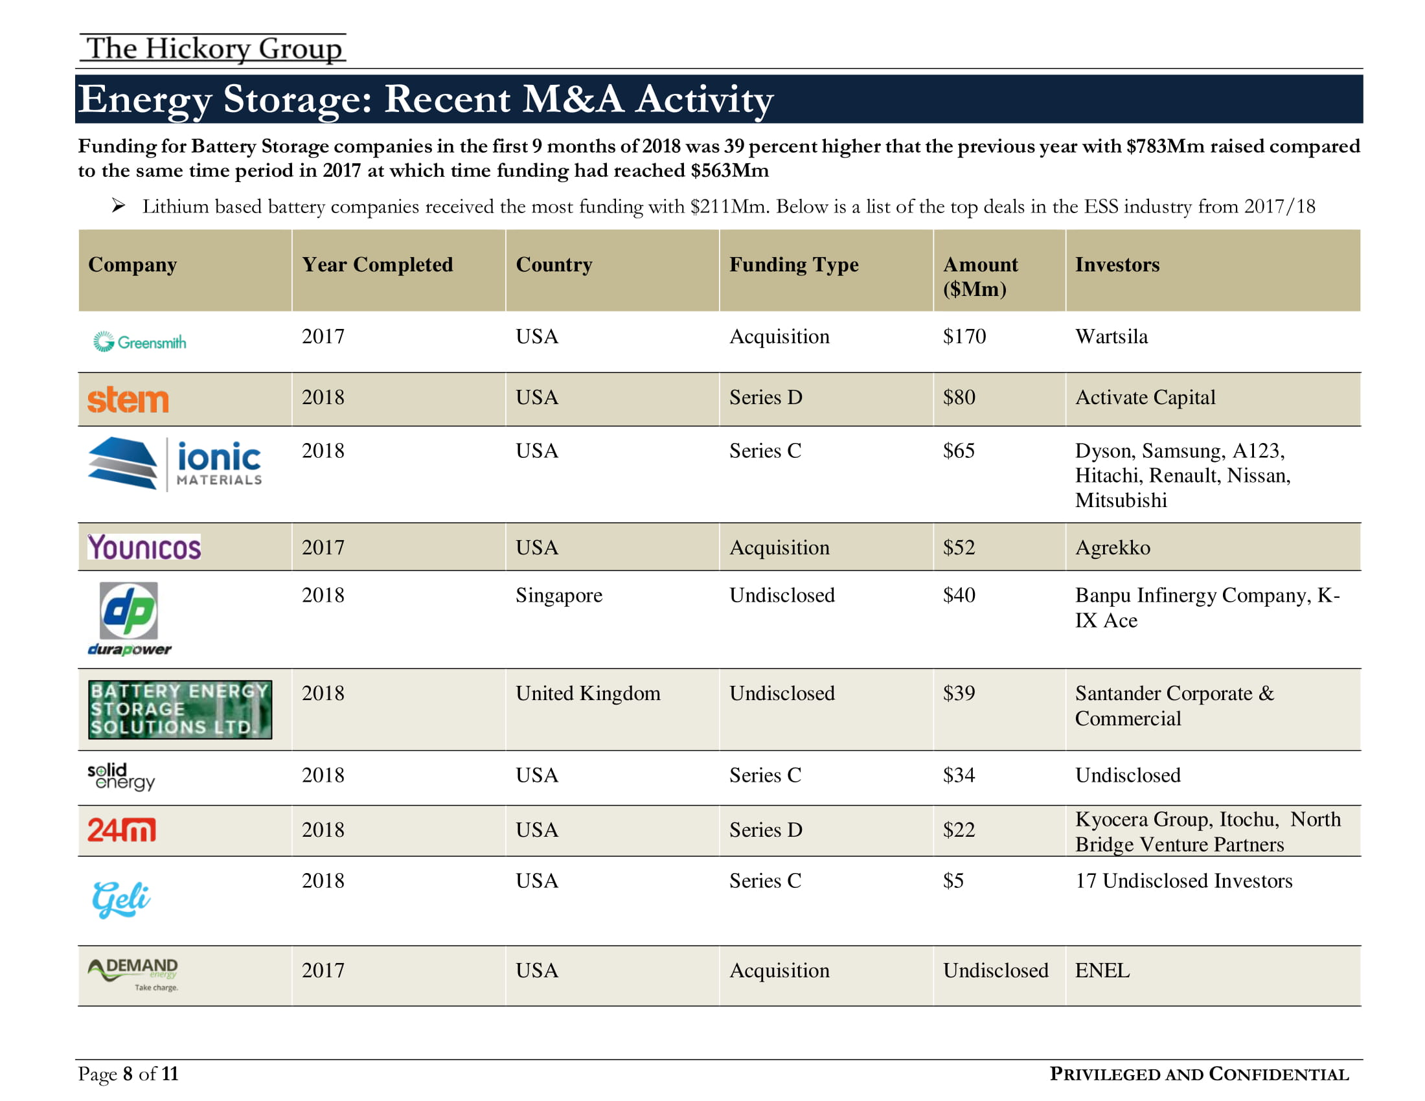Click Acquisition funding type in Younicos row
1425x1101 pixels.
tap(779, 547)
